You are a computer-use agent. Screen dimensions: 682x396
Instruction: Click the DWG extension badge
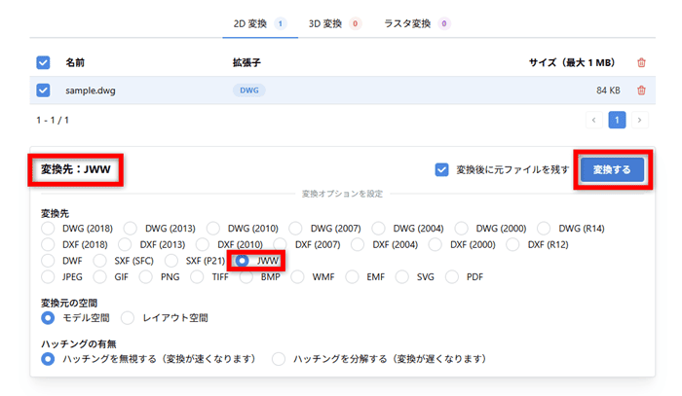249,90
